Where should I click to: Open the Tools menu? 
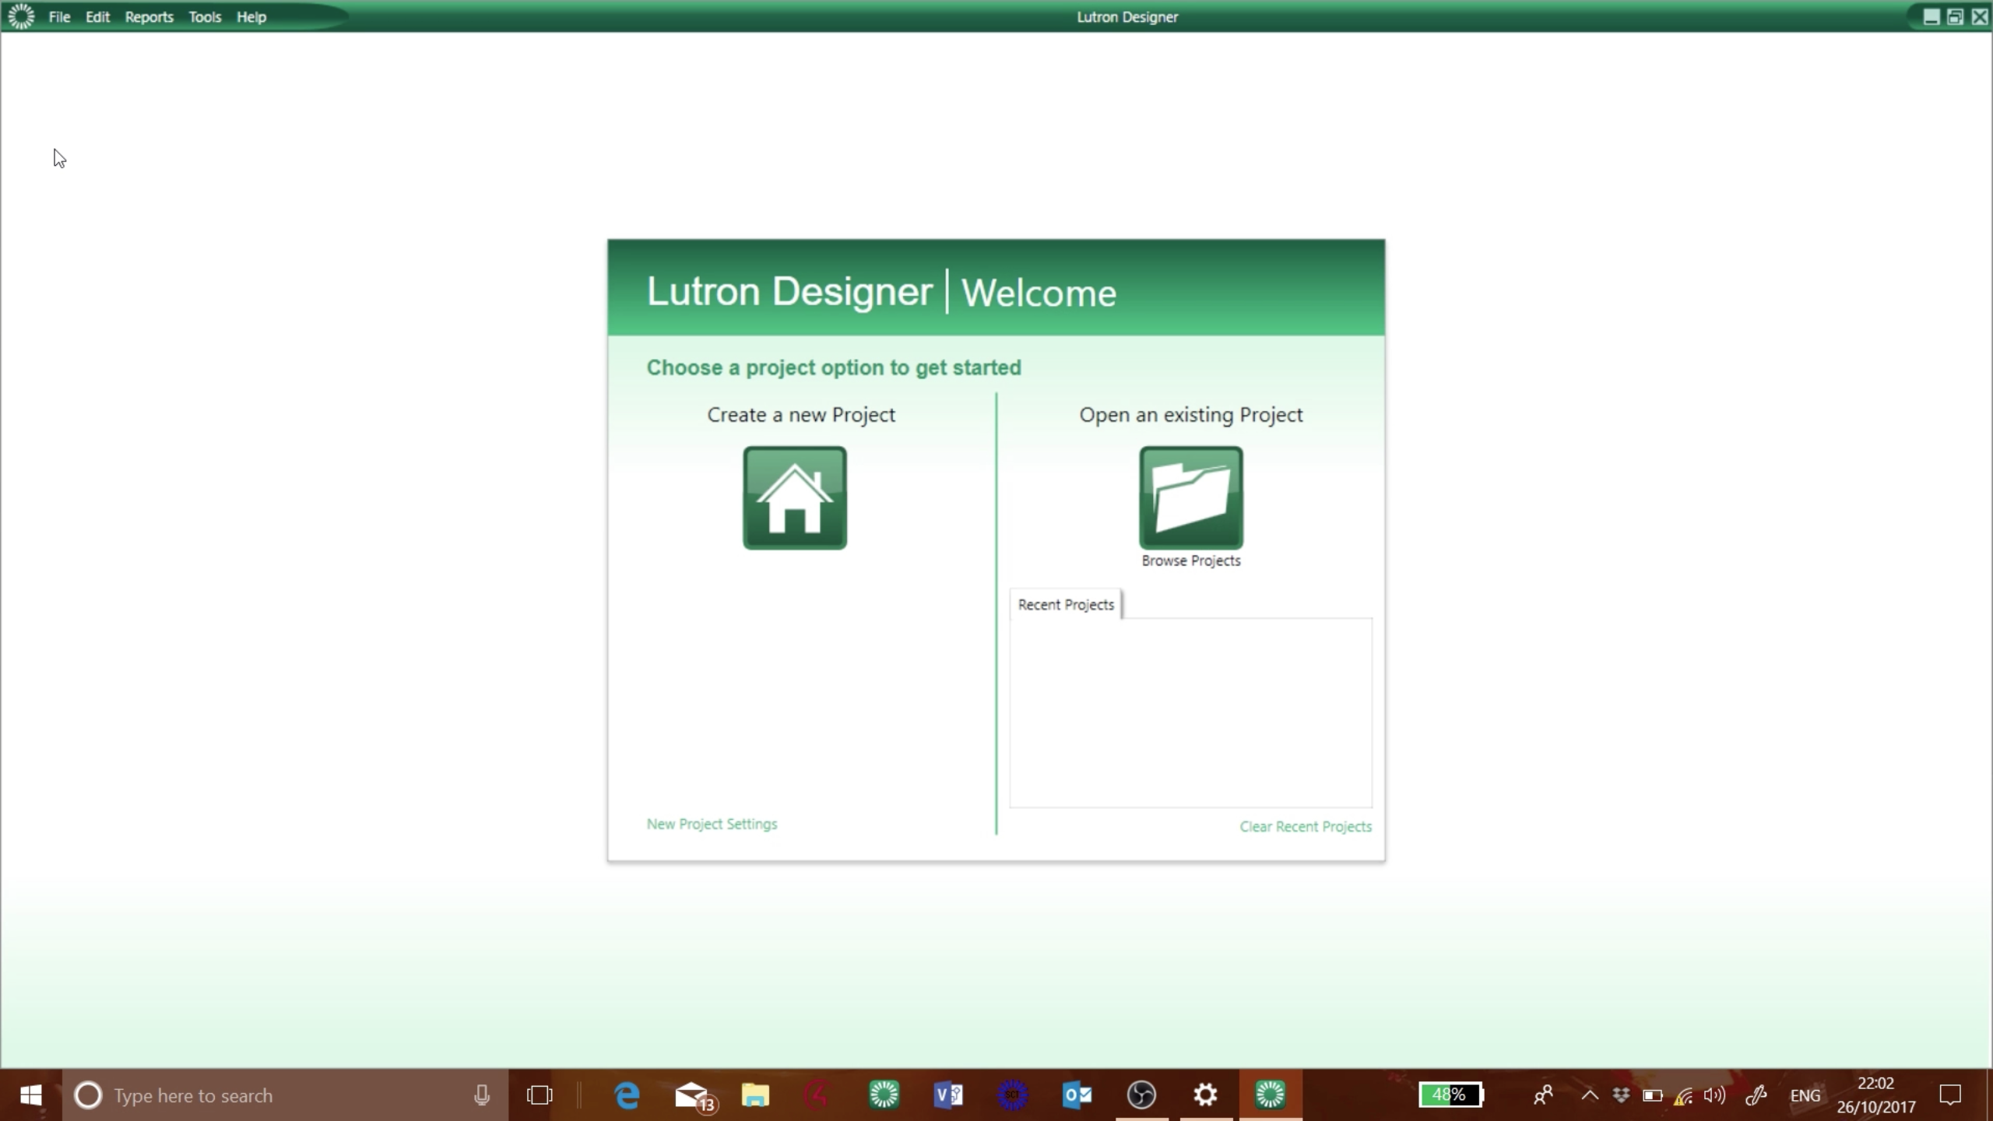tap(205, 16)
